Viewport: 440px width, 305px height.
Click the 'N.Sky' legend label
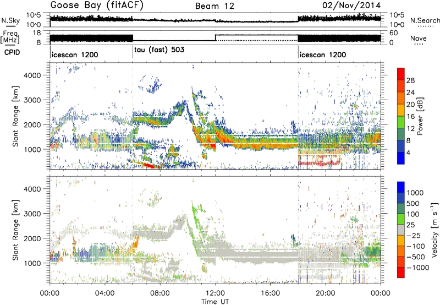click(x=10, y=20)
